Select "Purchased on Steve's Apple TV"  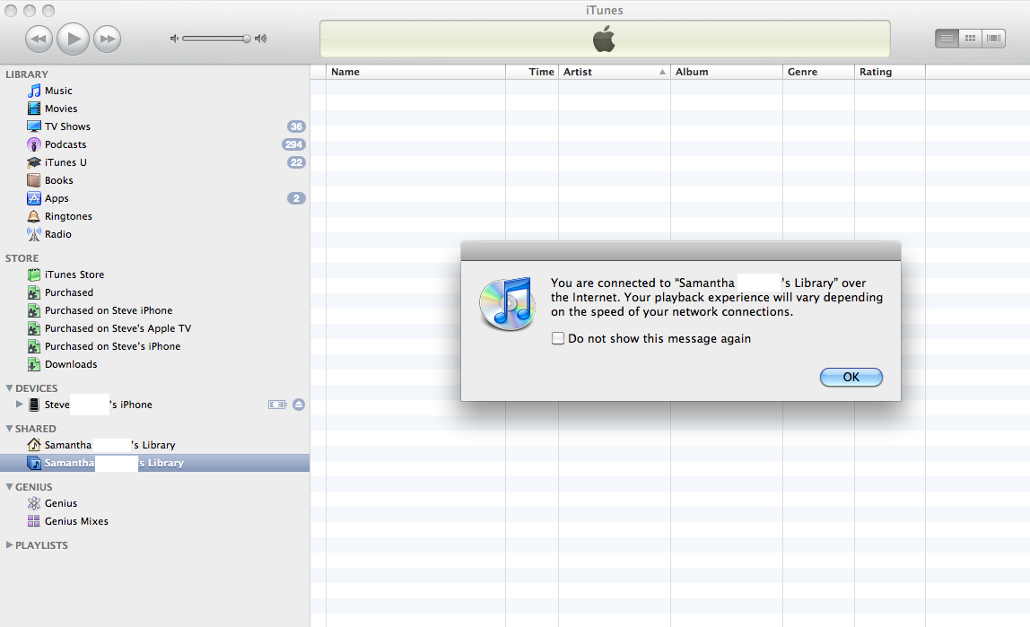click(x=118, y=328)
